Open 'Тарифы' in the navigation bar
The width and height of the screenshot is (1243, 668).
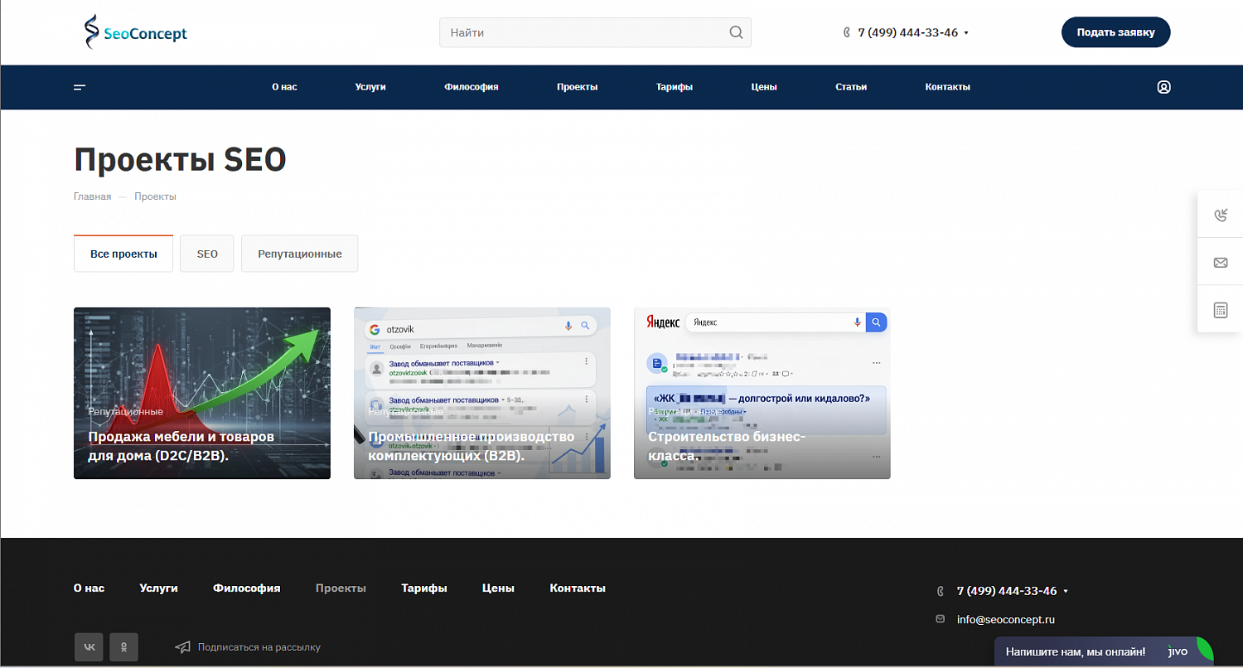pyautogui.click(x=674, y=87)
